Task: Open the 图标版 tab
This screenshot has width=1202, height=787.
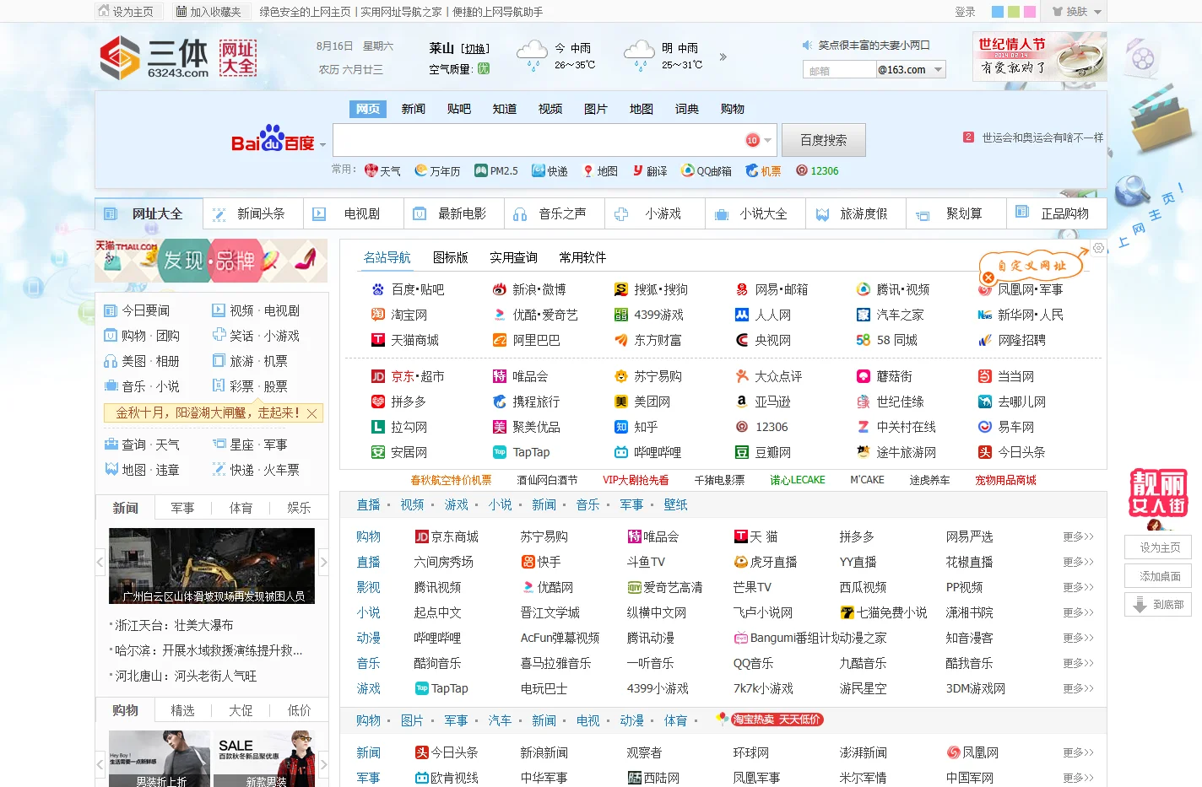Action: pyautogui.click(x=450, y=257)
